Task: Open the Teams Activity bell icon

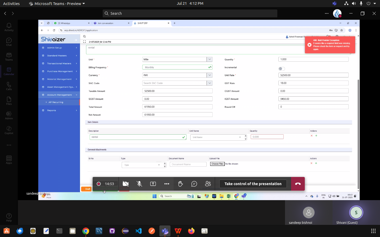Action: point(9,27)
